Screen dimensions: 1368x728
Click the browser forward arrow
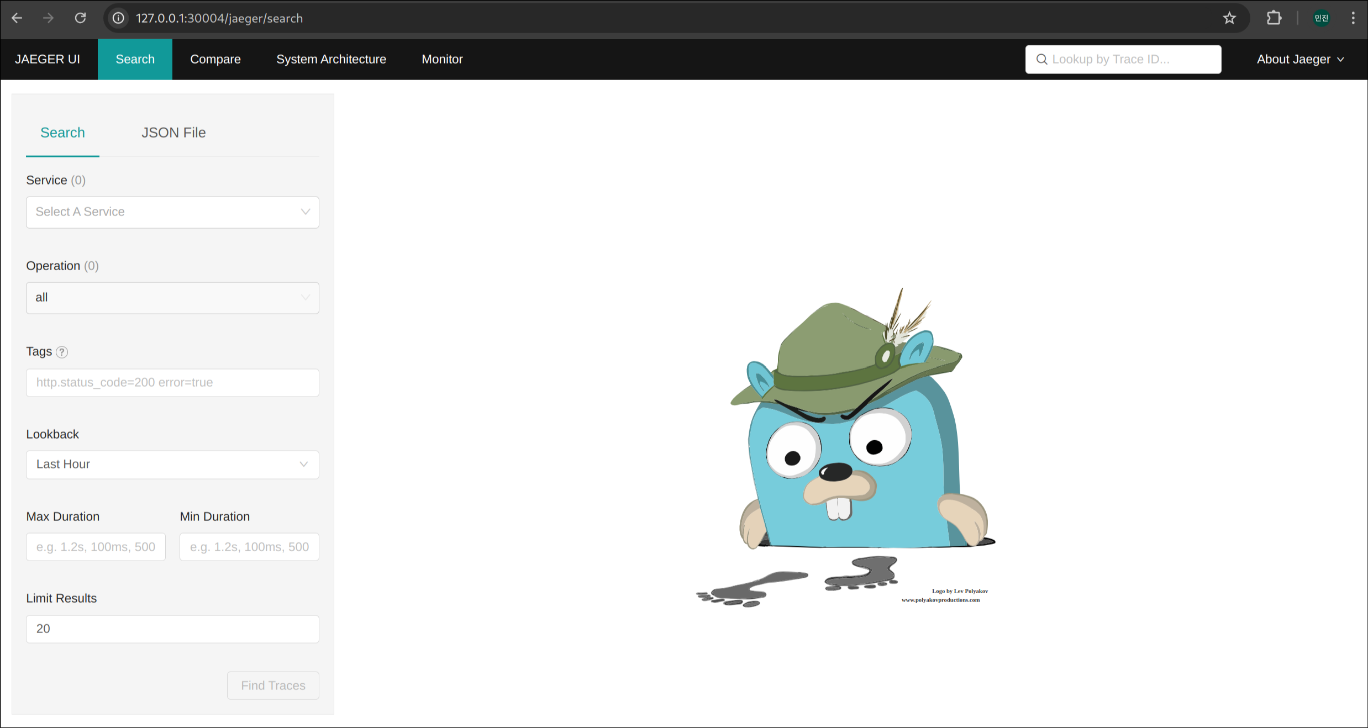coord(49,18)
